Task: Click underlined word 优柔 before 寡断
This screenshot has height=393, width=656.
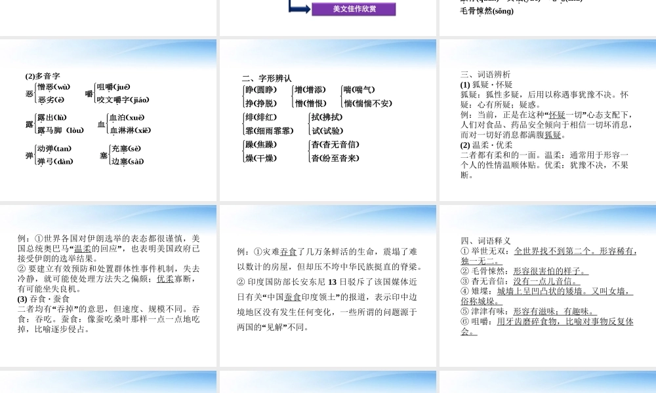Action: [x=165, y=279]
